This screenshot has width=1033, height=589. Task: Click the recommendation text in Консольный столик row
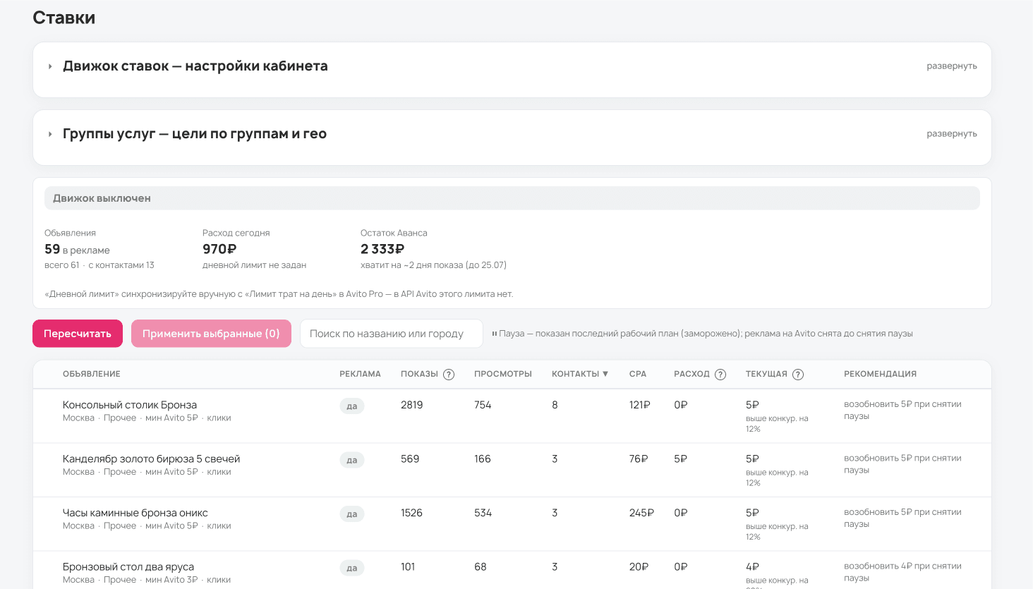tap(902, 410)
